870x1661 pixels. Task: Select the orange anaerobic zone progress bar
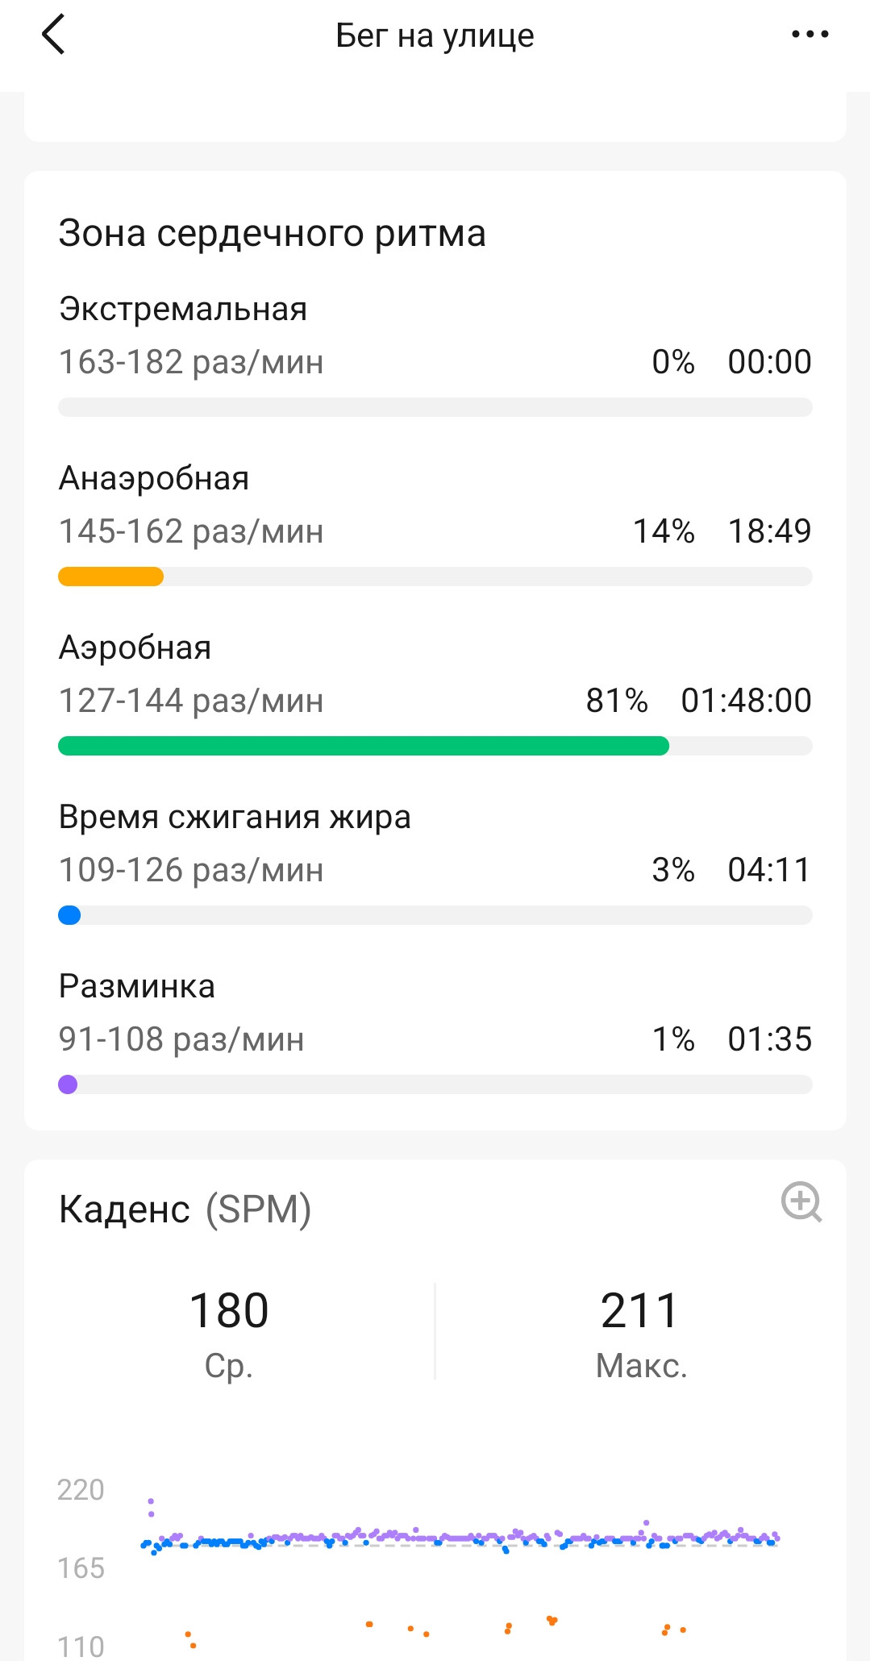pyautogui.click(x=110, y=577)
